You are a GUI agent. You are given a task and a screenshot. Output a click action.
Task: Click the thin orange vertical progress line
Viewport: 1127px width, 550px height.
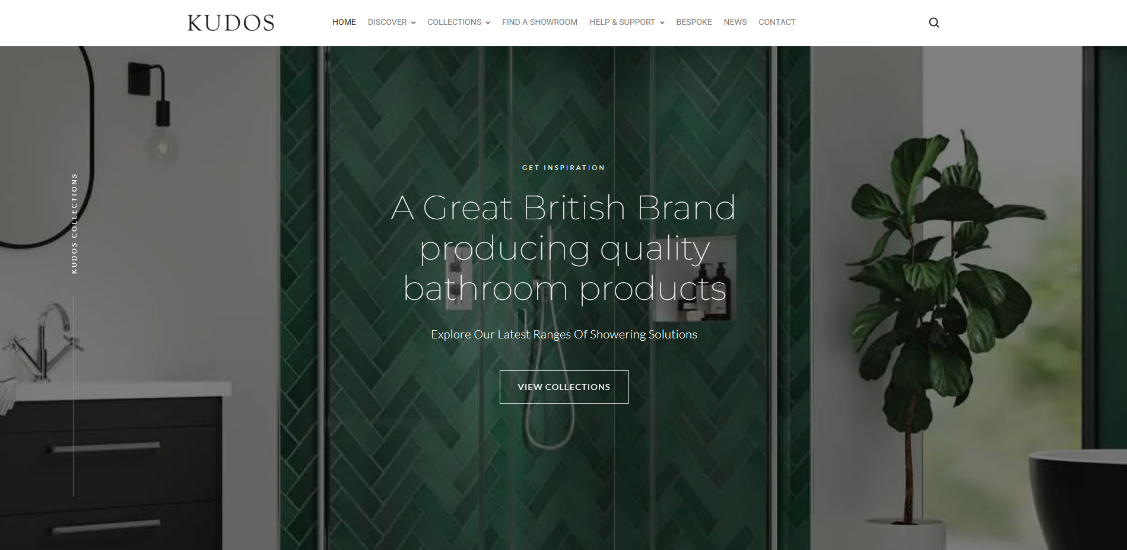[74, 396]
